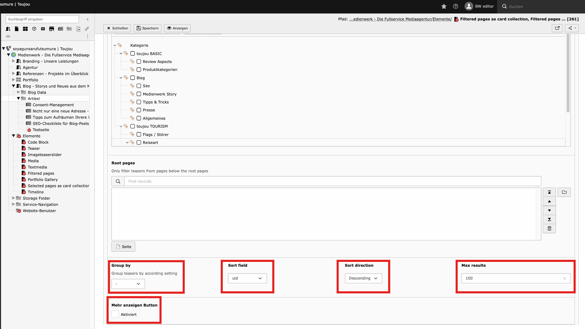Open the Sort direction dropdown
The width and height of the screenshot is (585, 329).
pos(363,278)
